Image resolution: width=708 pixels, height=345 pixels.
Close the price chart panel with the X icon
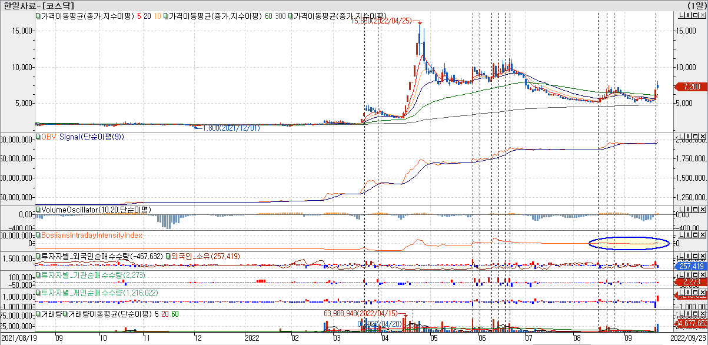[x=703, y=15]
